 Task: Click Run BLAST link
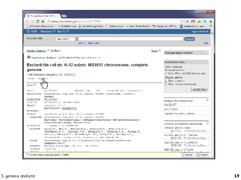tap(170, 105)
